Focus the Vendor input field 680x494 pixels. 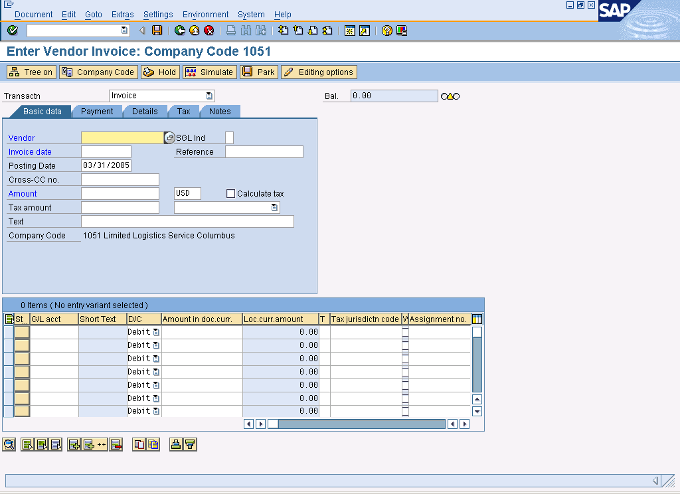[x=122, y=138]
